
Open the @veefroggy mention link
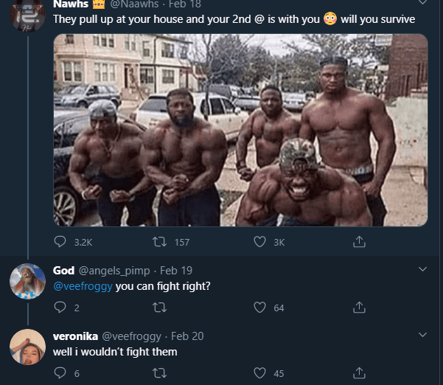83,286
